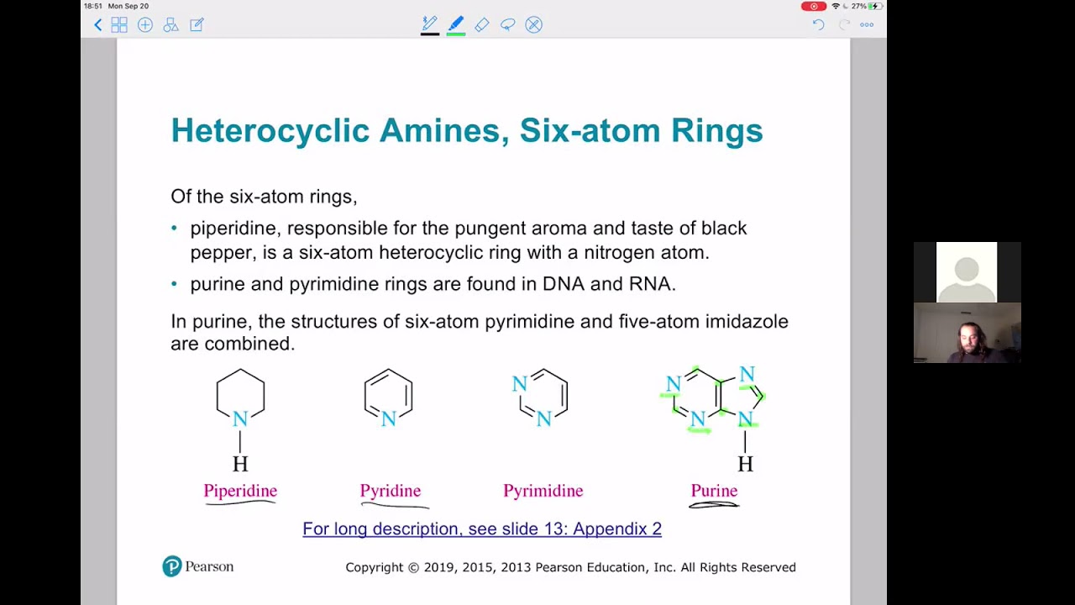The width and height of the screenshot is (1075, 605).
Task: Go back with the left arrow
Action: pos(97,25)
